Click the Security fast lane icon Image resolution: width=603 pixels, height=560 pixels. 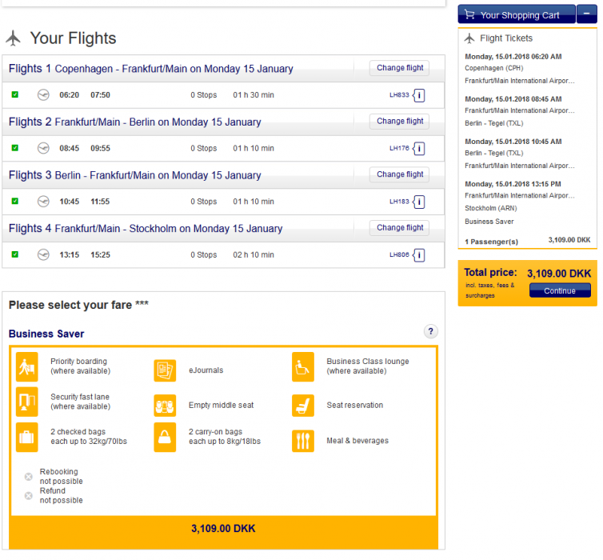(27, 402)
